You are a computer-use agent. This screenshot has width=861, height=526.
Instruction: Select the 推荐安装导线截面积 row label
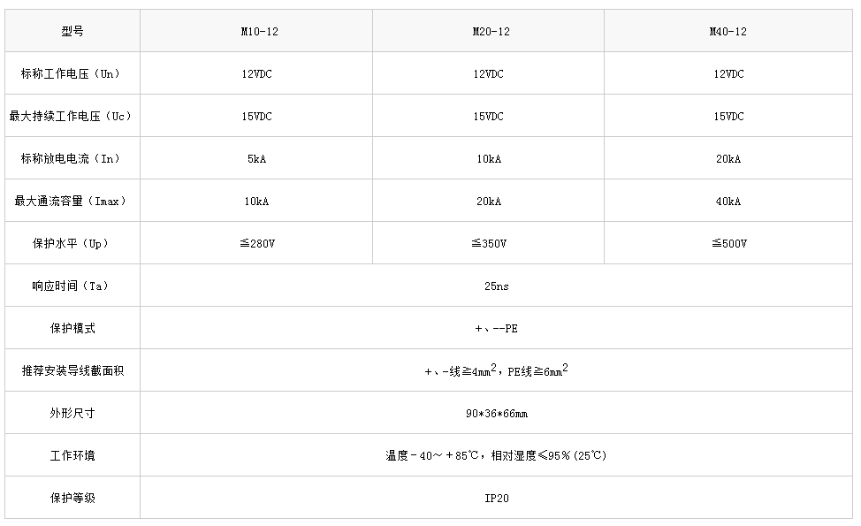coord(72,371)
